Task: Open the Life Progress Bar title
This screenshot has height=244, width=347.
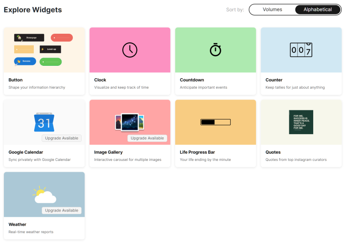Action: coord(197,152)
